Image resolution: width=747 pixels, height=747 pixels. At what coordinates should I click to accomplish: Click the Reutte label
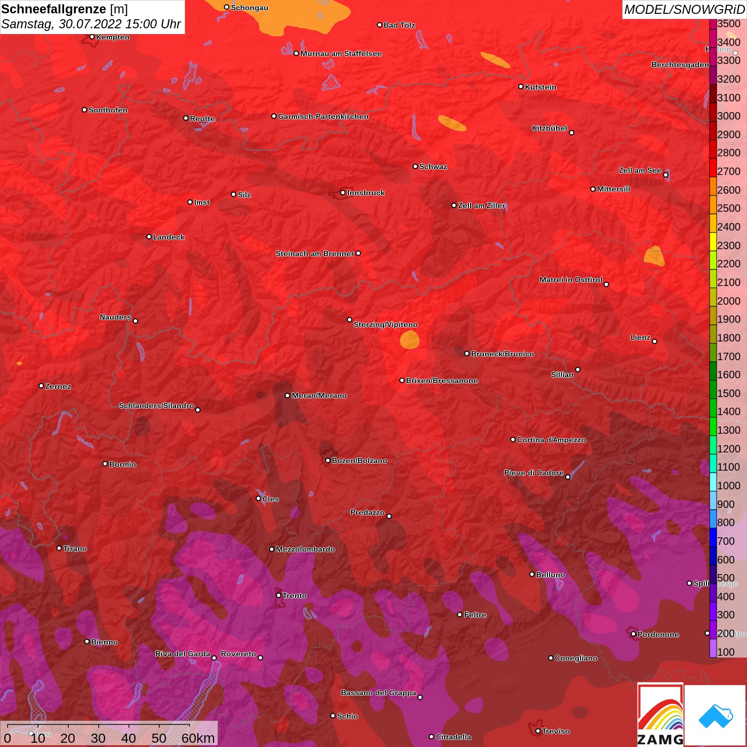click(x=202, y=118)
